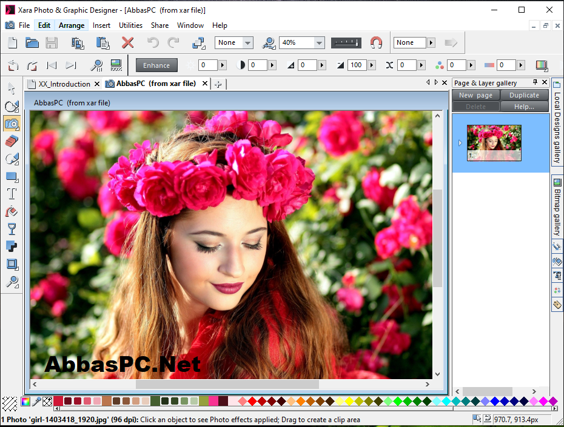Open the first None dropdown
This screenshot has height=427, width=564.
[247, 43]
